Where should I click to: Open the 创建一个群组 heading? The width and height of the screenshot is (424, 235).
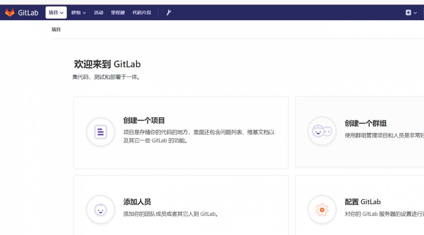(x=366, y=123)
